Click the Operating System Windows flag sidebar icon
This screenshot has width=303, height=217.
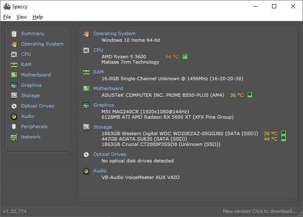coord(14,44)
